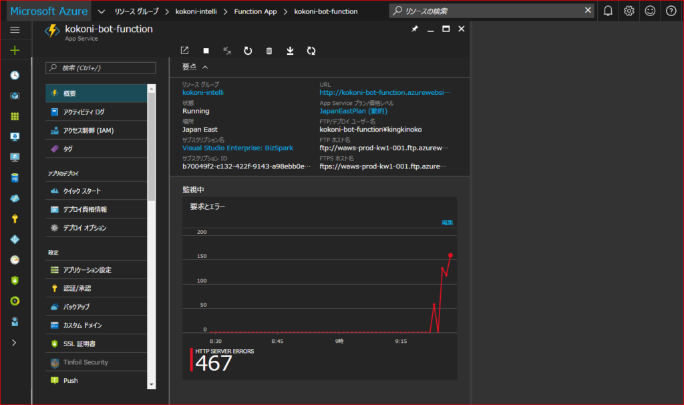684x405 pixels.
Task: Open the kokoni-bot-function.azurewebsites URL link
Action: pos(384,92)
